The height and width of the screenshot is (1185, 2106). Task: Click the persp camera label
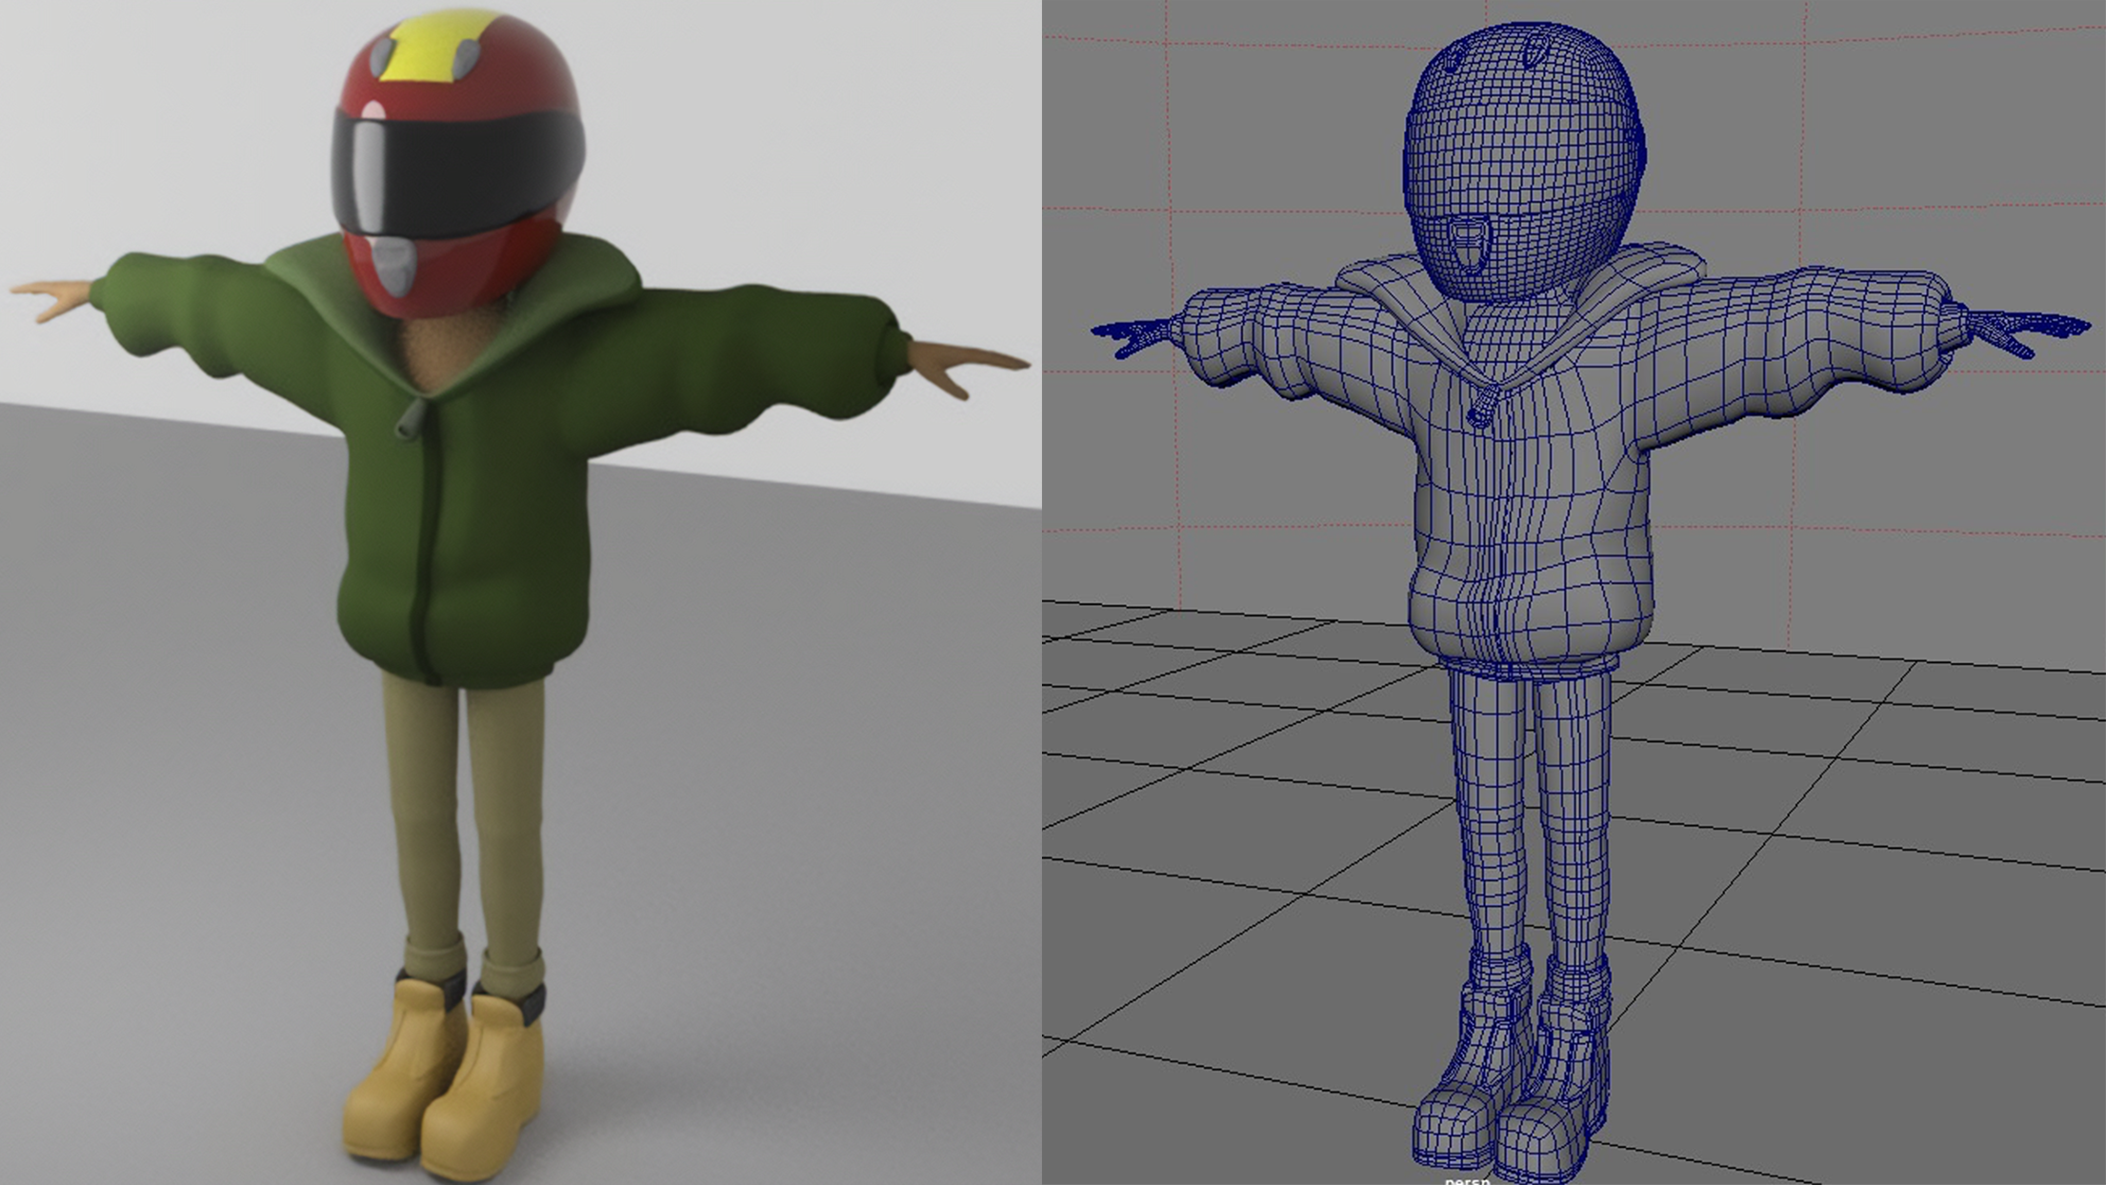pos(1466,1179)
